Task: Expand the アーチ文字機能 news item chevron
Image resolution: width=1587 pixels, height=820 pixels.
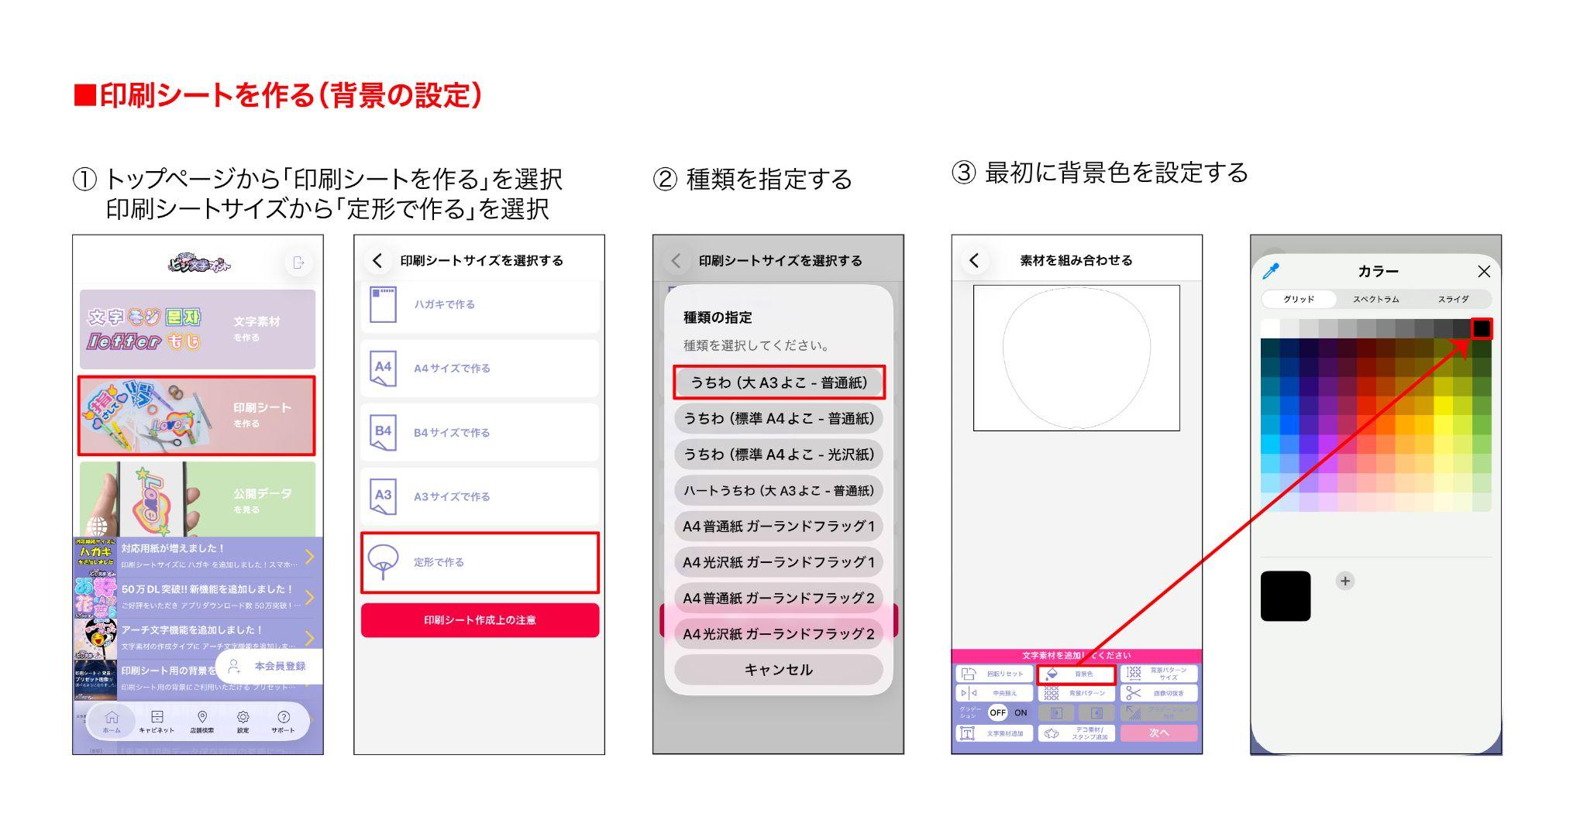Action: (x=309, y=637)
